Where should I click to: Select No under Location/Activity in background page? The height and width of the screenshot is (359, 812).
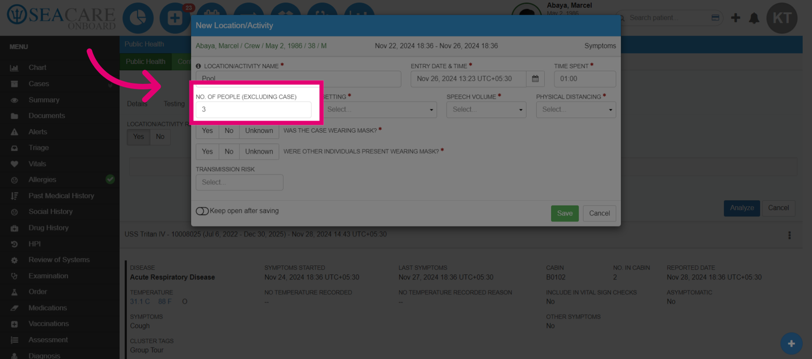(160, 137)
